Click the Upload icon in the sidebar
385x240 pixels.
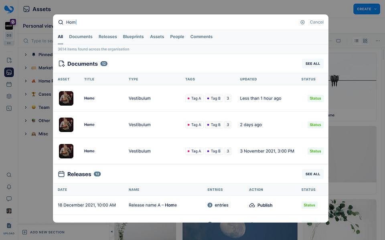tap(9, 228)
